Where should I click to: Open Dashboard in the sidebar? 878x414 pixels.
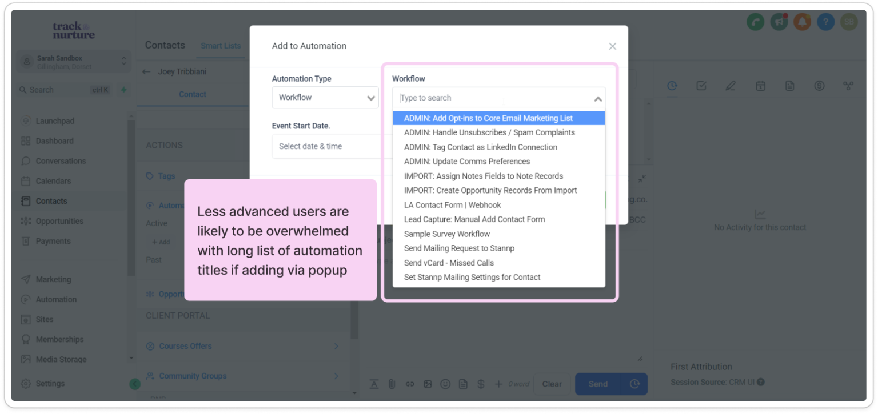(54, 141)
